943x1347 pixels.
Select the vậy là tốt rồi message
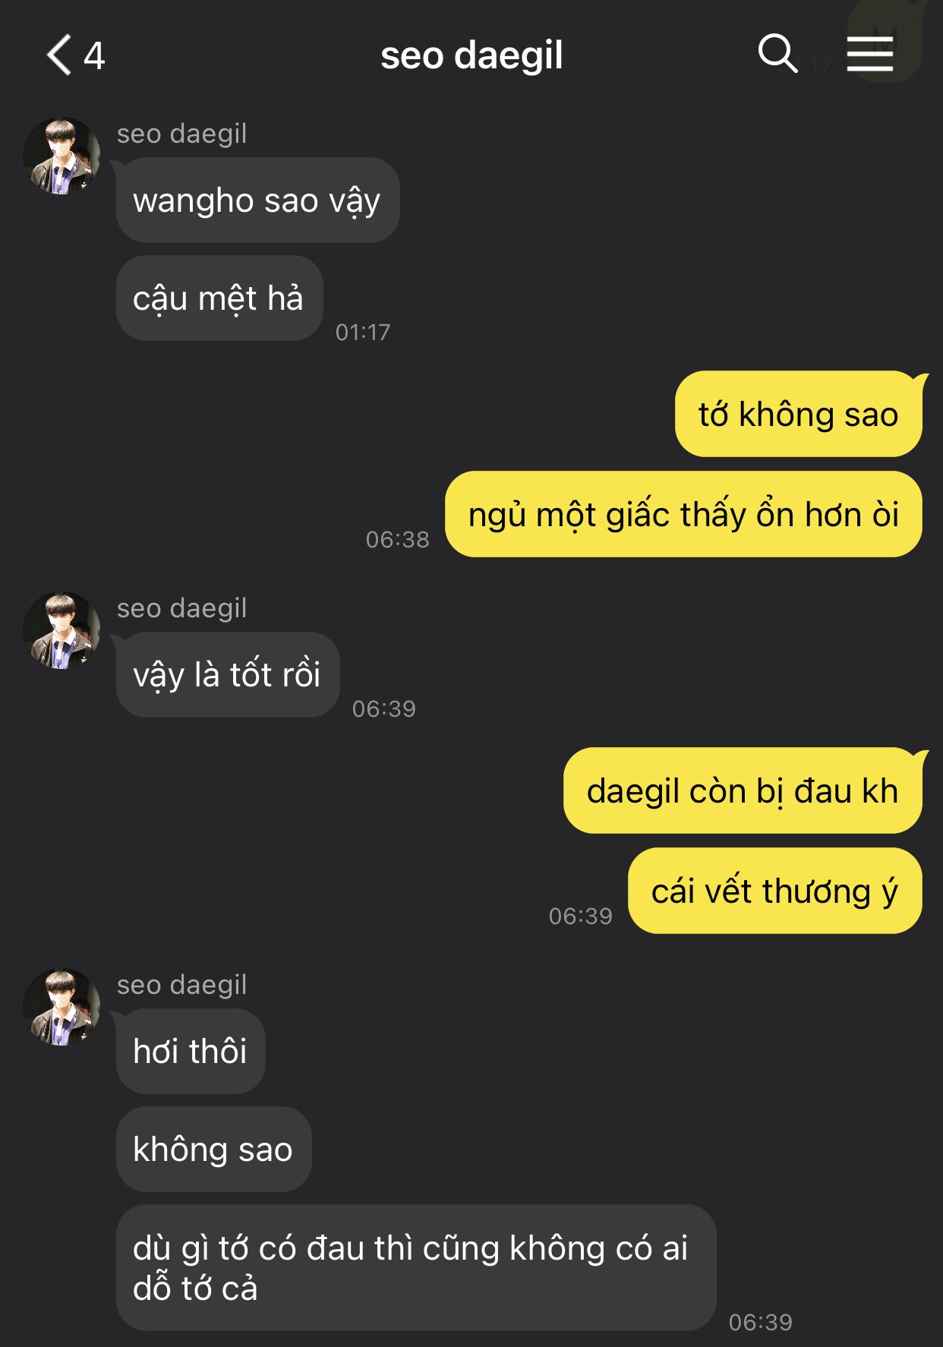click(x=228, y=675)
